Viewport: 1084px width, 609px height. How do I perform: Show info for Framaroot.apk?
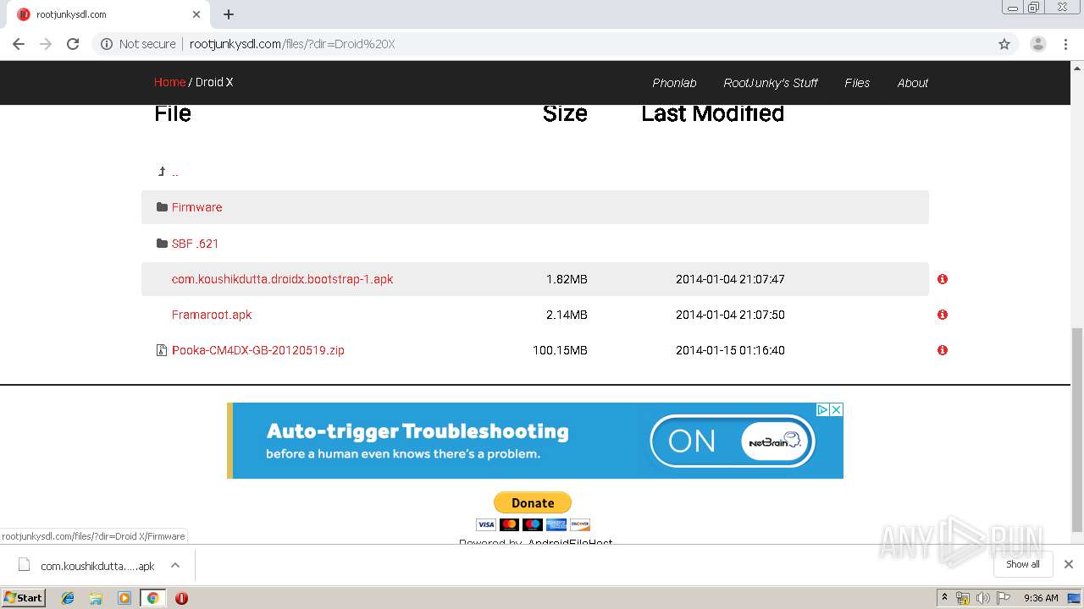[x=943, y=315]
